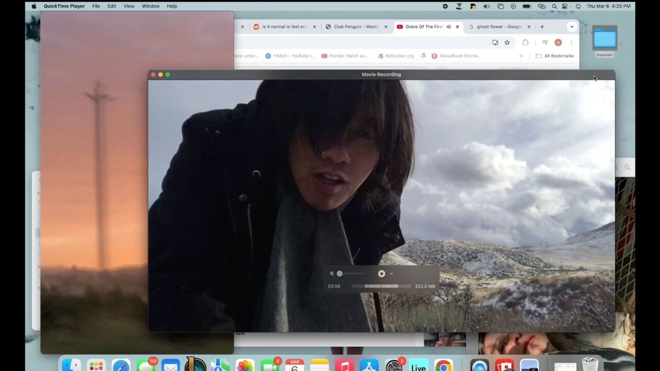Open the 'Rasselbock Kitche...' bookmark
This screenshot has width=660, height=371.
(x=456, y=56)
